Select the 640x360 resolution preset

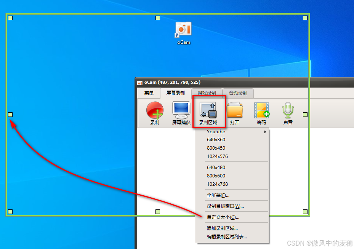pyautogui.click(x=216, y=139)
